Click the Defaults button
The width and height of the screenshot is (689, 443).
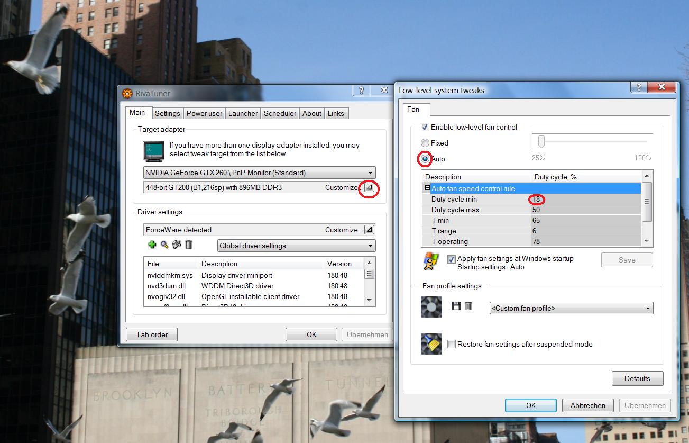pyautogui.click(x=637, y=378)
